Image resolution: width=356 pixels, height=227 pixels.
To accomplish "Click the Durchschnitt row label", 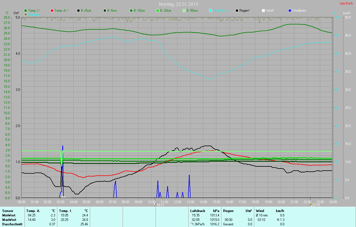I will click(x=12, y=224).
